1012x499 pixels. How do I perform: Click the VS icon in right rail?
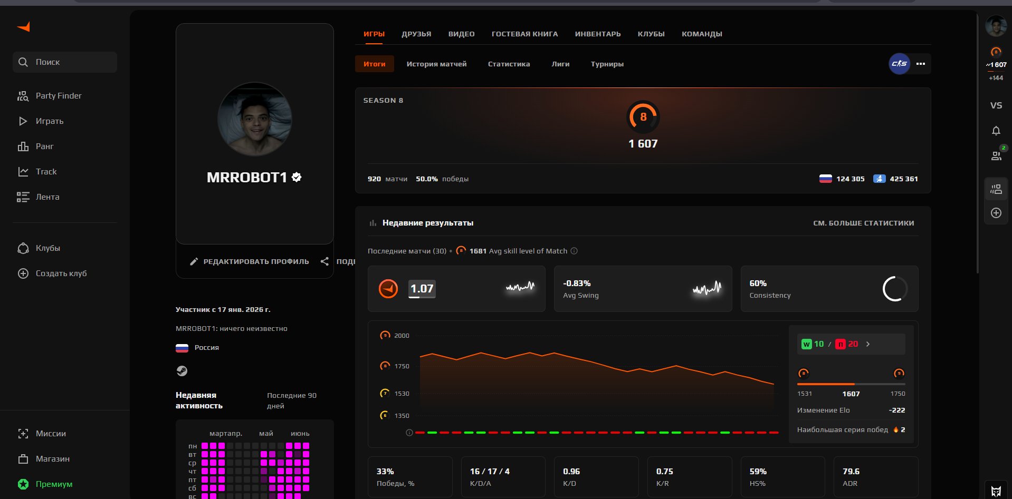point(996,105)
